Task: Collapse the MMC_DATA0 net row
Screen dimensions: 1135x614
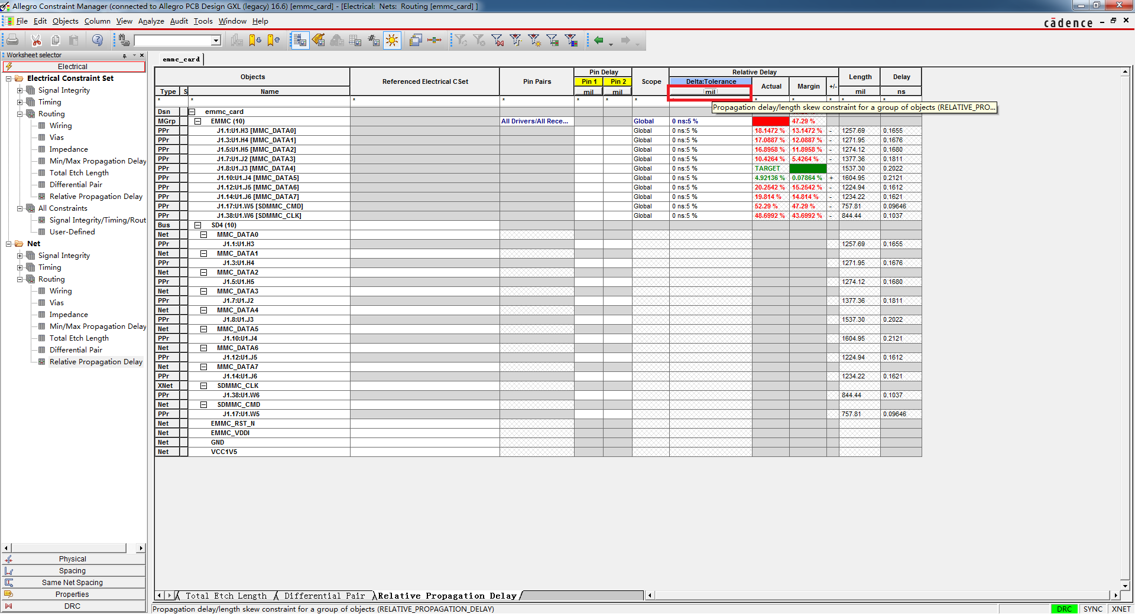Action: coord(204,234)
